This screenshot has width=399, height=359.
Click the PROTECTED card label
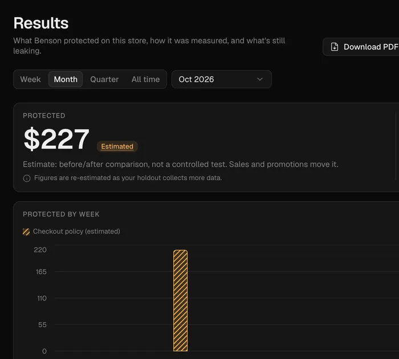(x=44, y=116)
